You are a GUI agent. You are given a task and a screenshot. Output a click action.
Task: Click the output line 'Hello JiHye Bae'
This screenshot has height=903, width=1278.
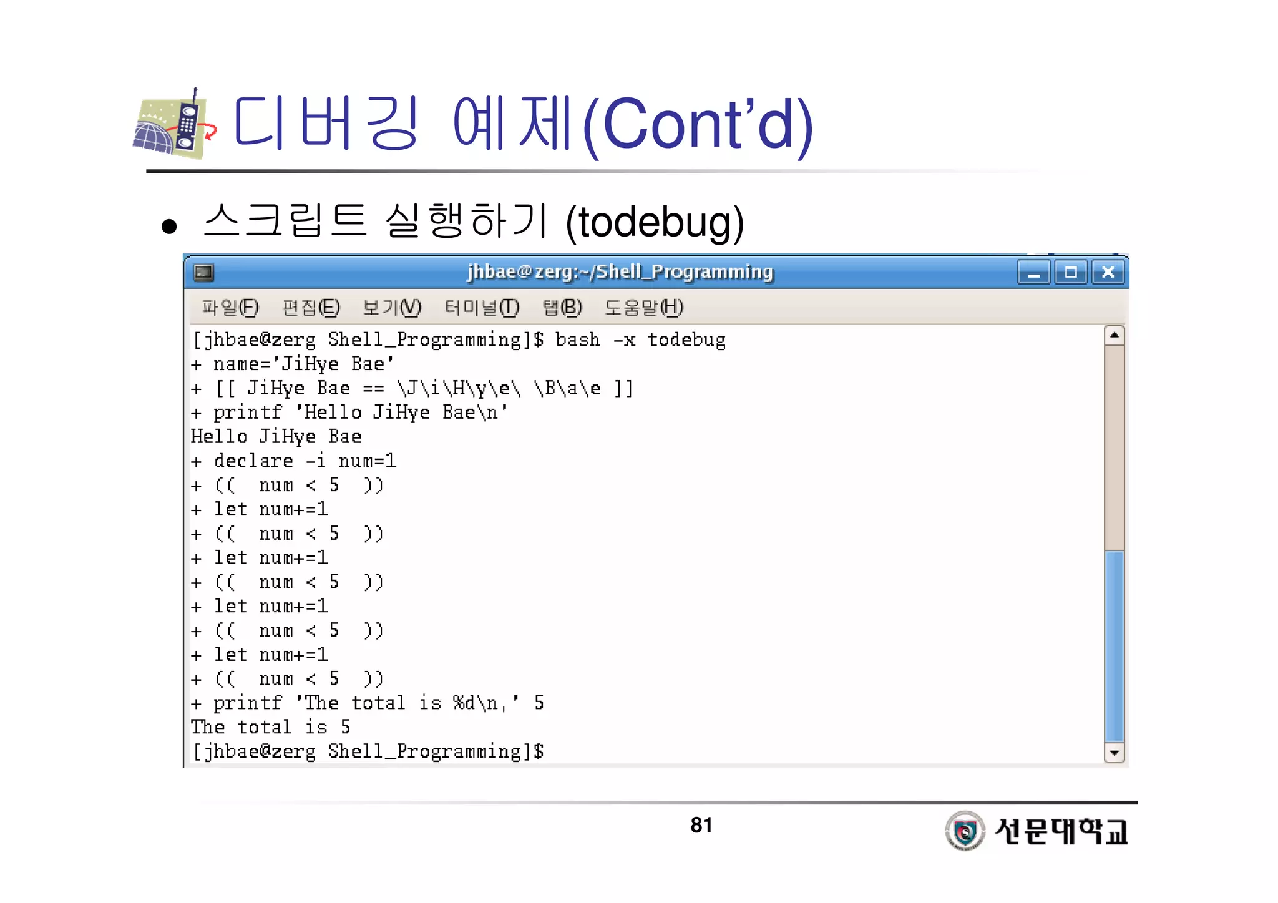(276, 437)
